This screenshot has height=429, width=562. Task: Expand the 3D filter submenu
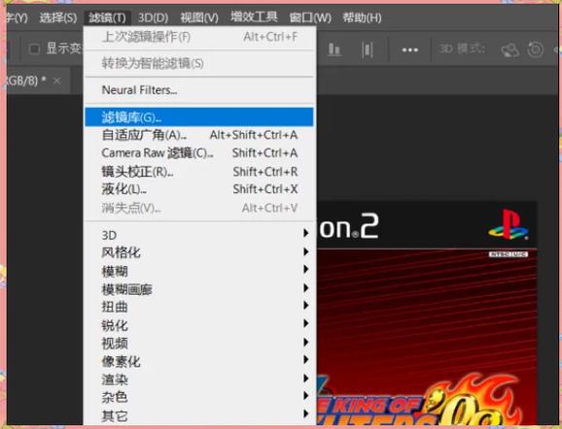coord(199,235)
